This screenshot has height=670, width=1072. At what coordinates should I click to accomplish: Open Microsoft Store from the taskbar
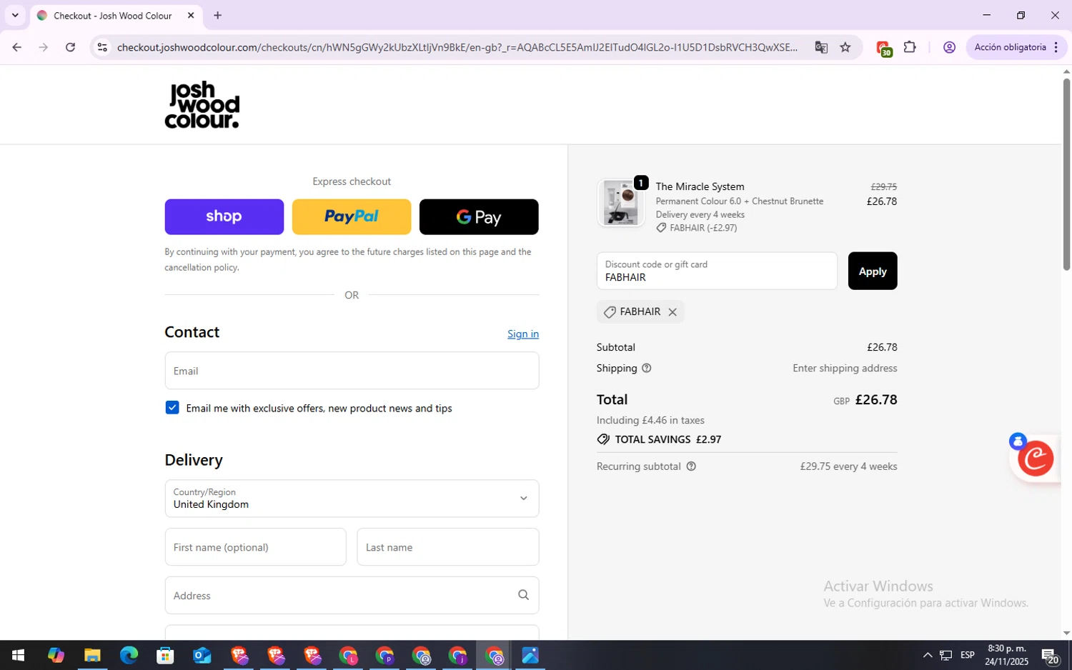pos(165,655)
